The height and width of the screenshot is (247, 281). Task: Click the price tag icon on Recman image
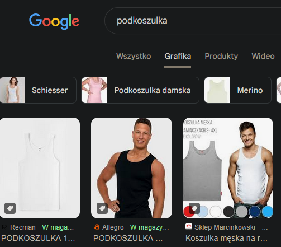click(x=10, y=208)
